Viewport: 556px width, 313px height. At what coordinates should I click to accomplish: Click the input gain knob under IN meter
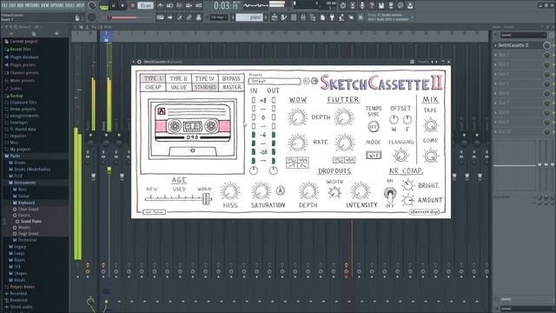coord(254,170)
